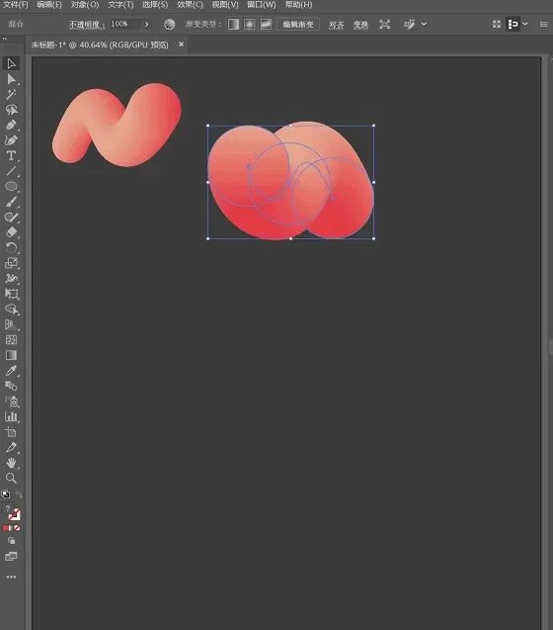Choose the Ellipse tool
The image size is (553, 630).
tap(11, 186)
